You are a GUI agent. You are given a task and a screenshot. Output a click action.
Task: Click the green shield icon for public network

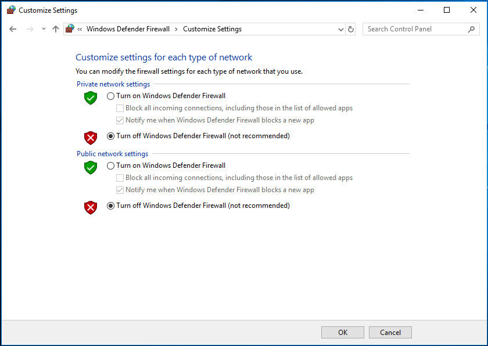click(91, 167)
